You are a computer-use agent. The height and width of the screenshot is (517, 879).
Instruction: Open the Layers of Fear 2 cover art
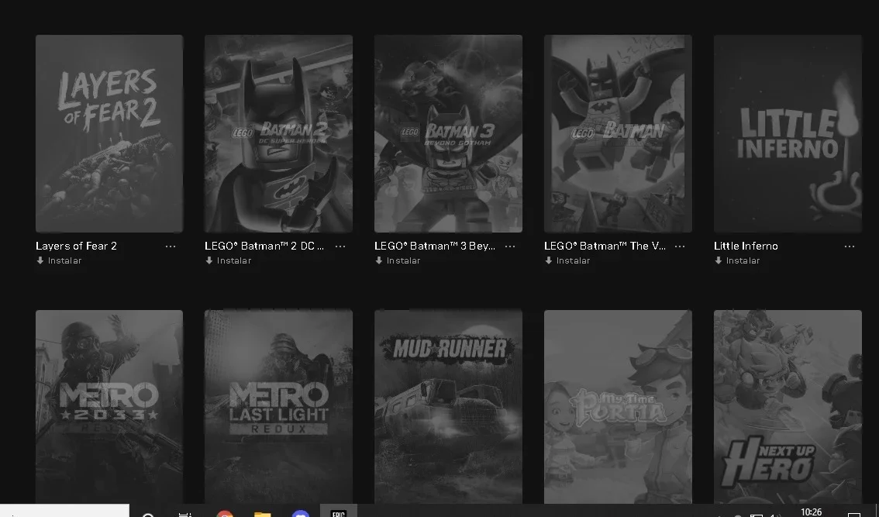click(109, 133)
